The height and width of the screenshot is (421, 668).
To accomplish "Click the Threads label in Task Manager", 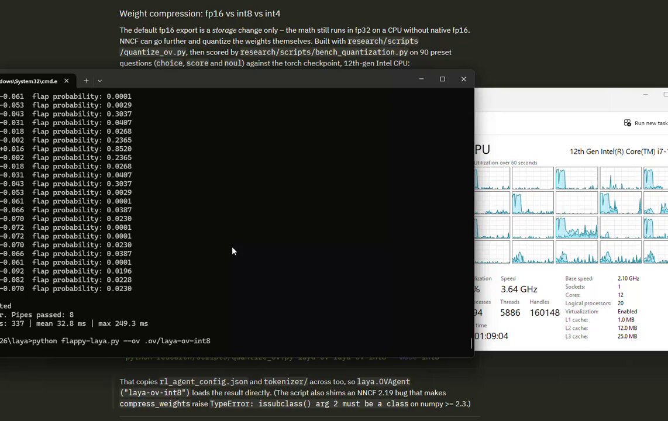I will pos(509,302).
